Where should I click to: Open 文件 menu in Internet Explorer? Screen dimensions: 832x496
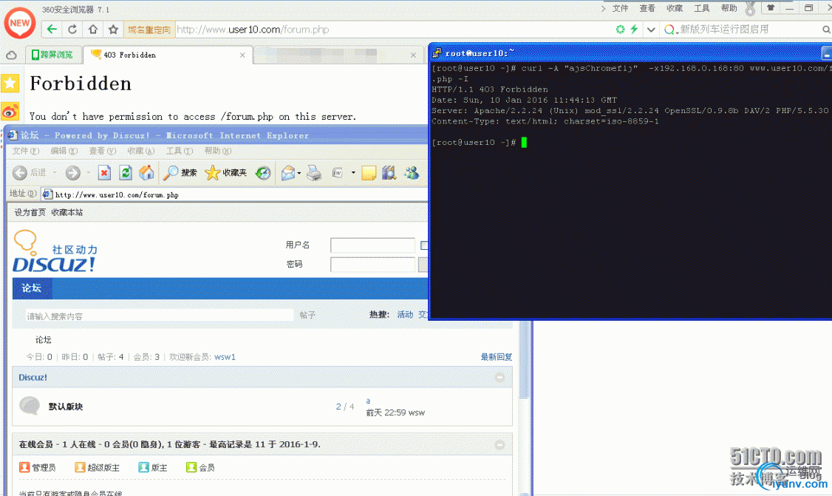[25, 151]
